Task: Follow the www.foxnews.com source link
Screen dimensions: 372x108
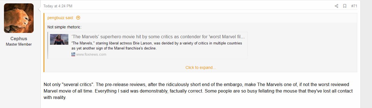Action: 91,55
